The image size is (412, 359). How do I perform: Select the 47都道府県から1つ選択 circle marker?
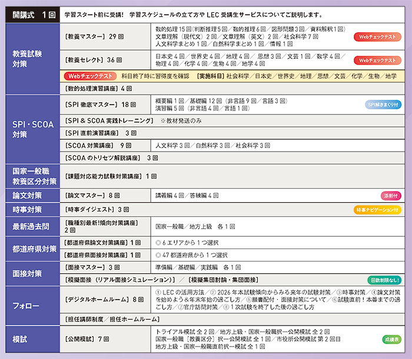pyautogui.click(x=158, y=255)
